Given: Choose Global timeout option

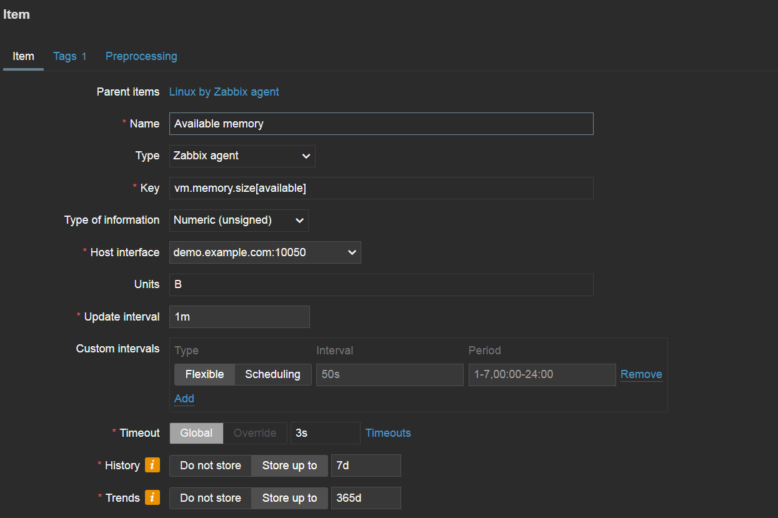Looking at the screenshot, I should 196,433.
